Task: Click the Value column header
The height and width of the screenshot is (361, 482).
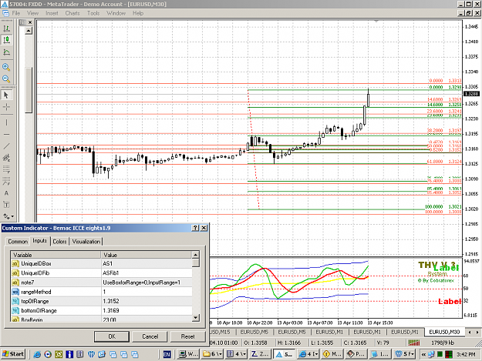Action: (x=147, y=255)
